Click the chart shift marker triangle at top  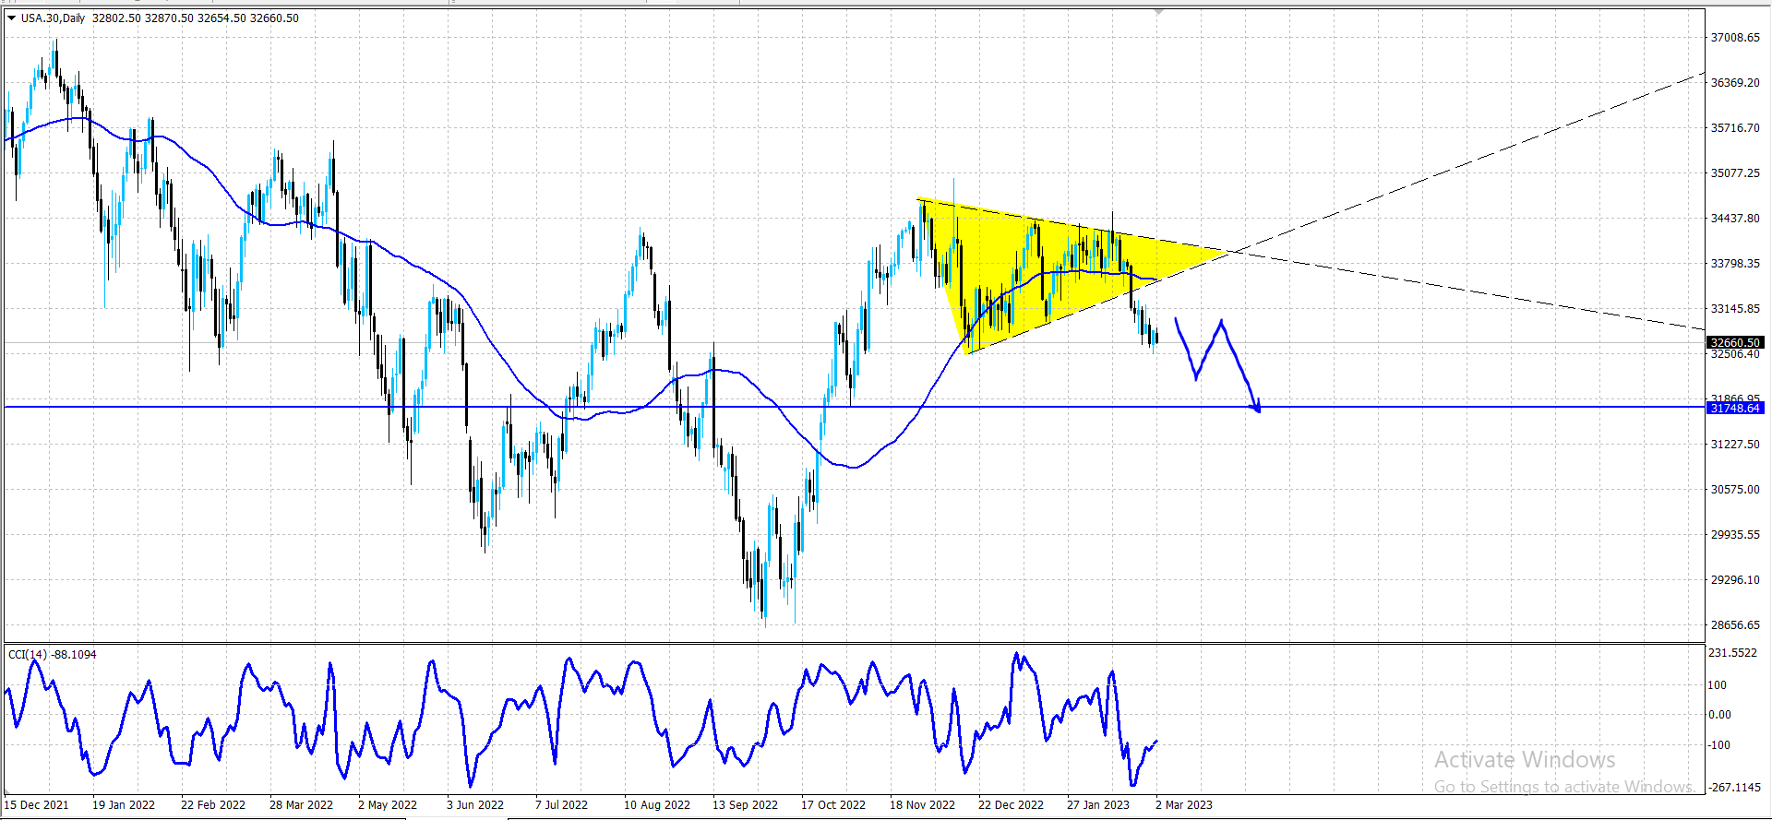1159,12
